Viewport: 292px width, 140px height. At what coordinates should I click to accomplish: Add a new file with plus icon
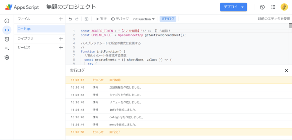point(61,19)
